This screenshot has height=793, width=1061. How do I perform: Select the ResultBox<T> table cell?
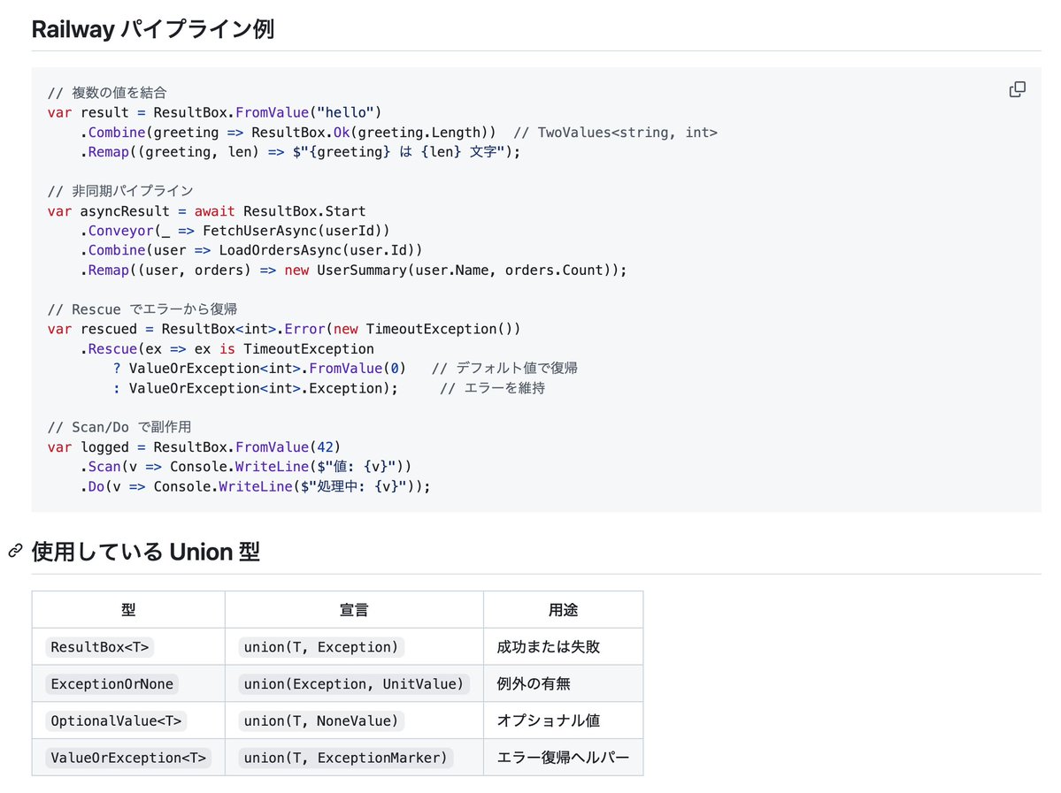128,647
